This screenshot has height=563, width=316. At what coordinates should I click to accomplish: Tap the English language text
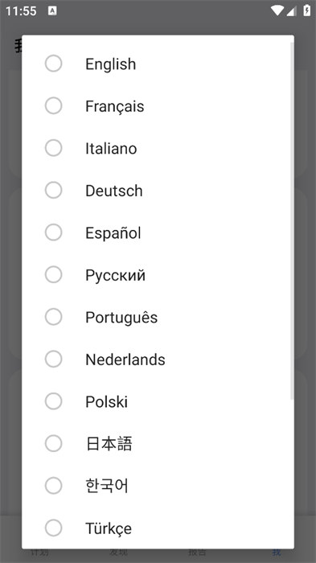pyautogui.click(x=111, y=64)
